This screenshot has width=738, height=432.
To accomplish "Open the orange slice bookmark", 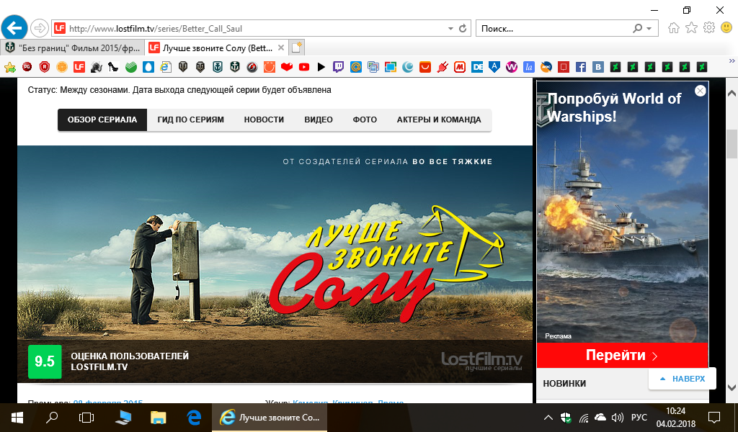I will (x=62, y=67).
